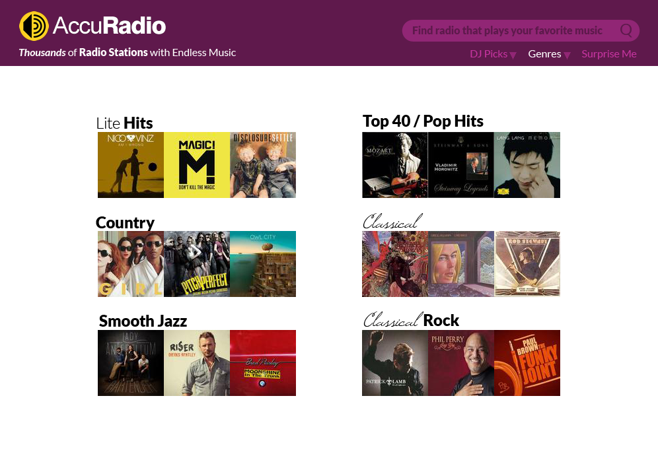Select the Mozart album cover

pos(395,165)
